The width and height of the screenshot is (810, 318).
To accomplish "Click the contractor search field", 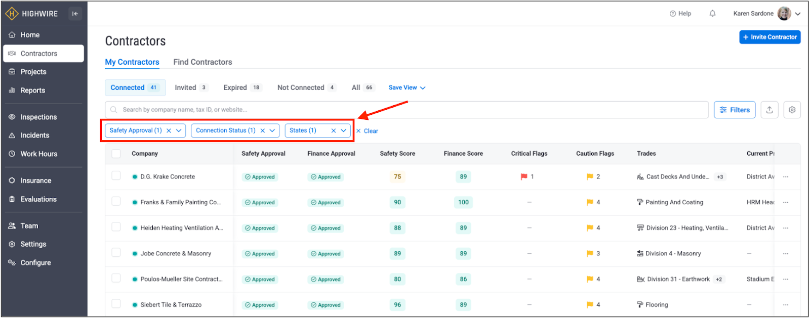I will tap(405, 110).
